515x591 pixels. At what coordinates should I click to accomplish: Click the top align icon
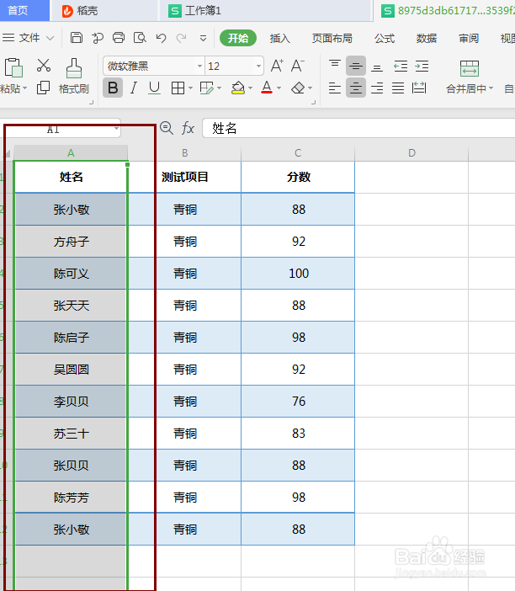pos(335,64)
